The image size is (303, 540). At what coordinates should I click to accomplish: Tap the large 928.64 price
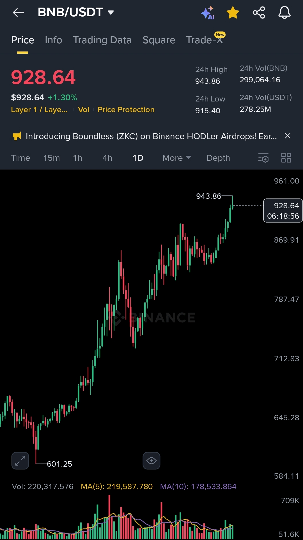(x=43, y=77)
